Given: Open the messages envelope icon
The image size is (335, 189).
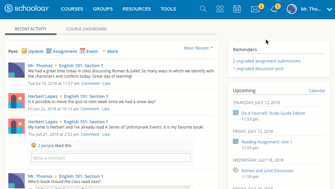Looking at the screenshot, I should pyautogui.click(x=255, y=9).
